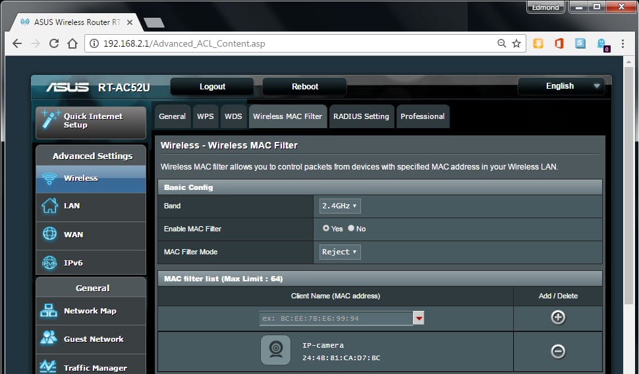Switch to the General tab
Image resolution: width=639 pixels, height=374 pixels.
[172, 116]
